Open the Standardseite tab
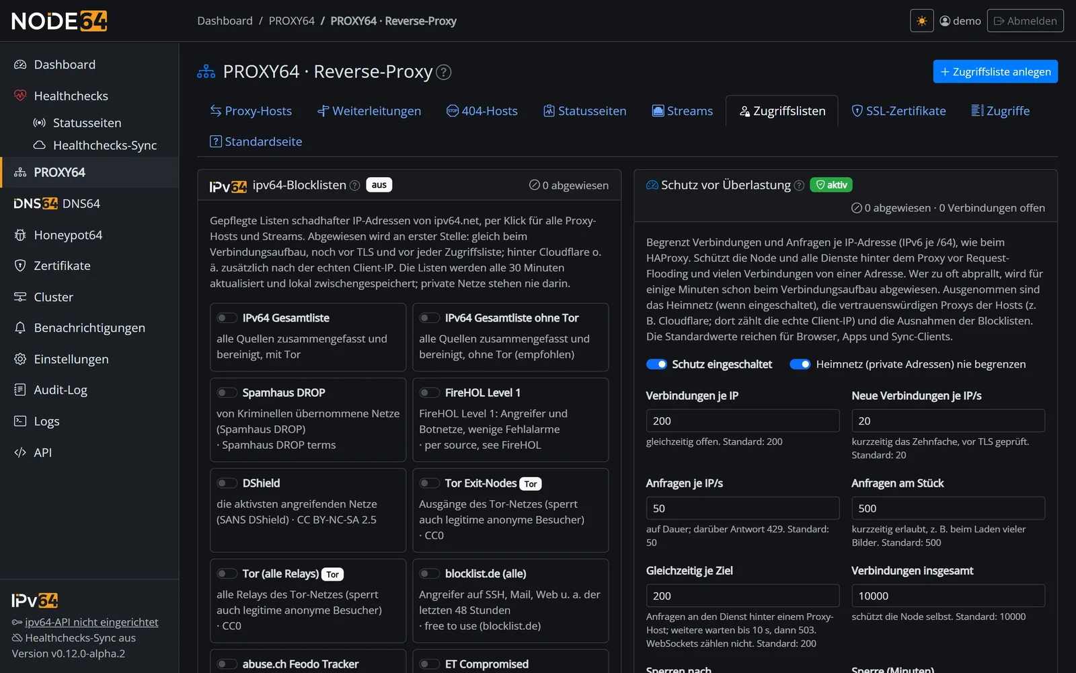Viewport: 1076px width, 673px height. 256,141
